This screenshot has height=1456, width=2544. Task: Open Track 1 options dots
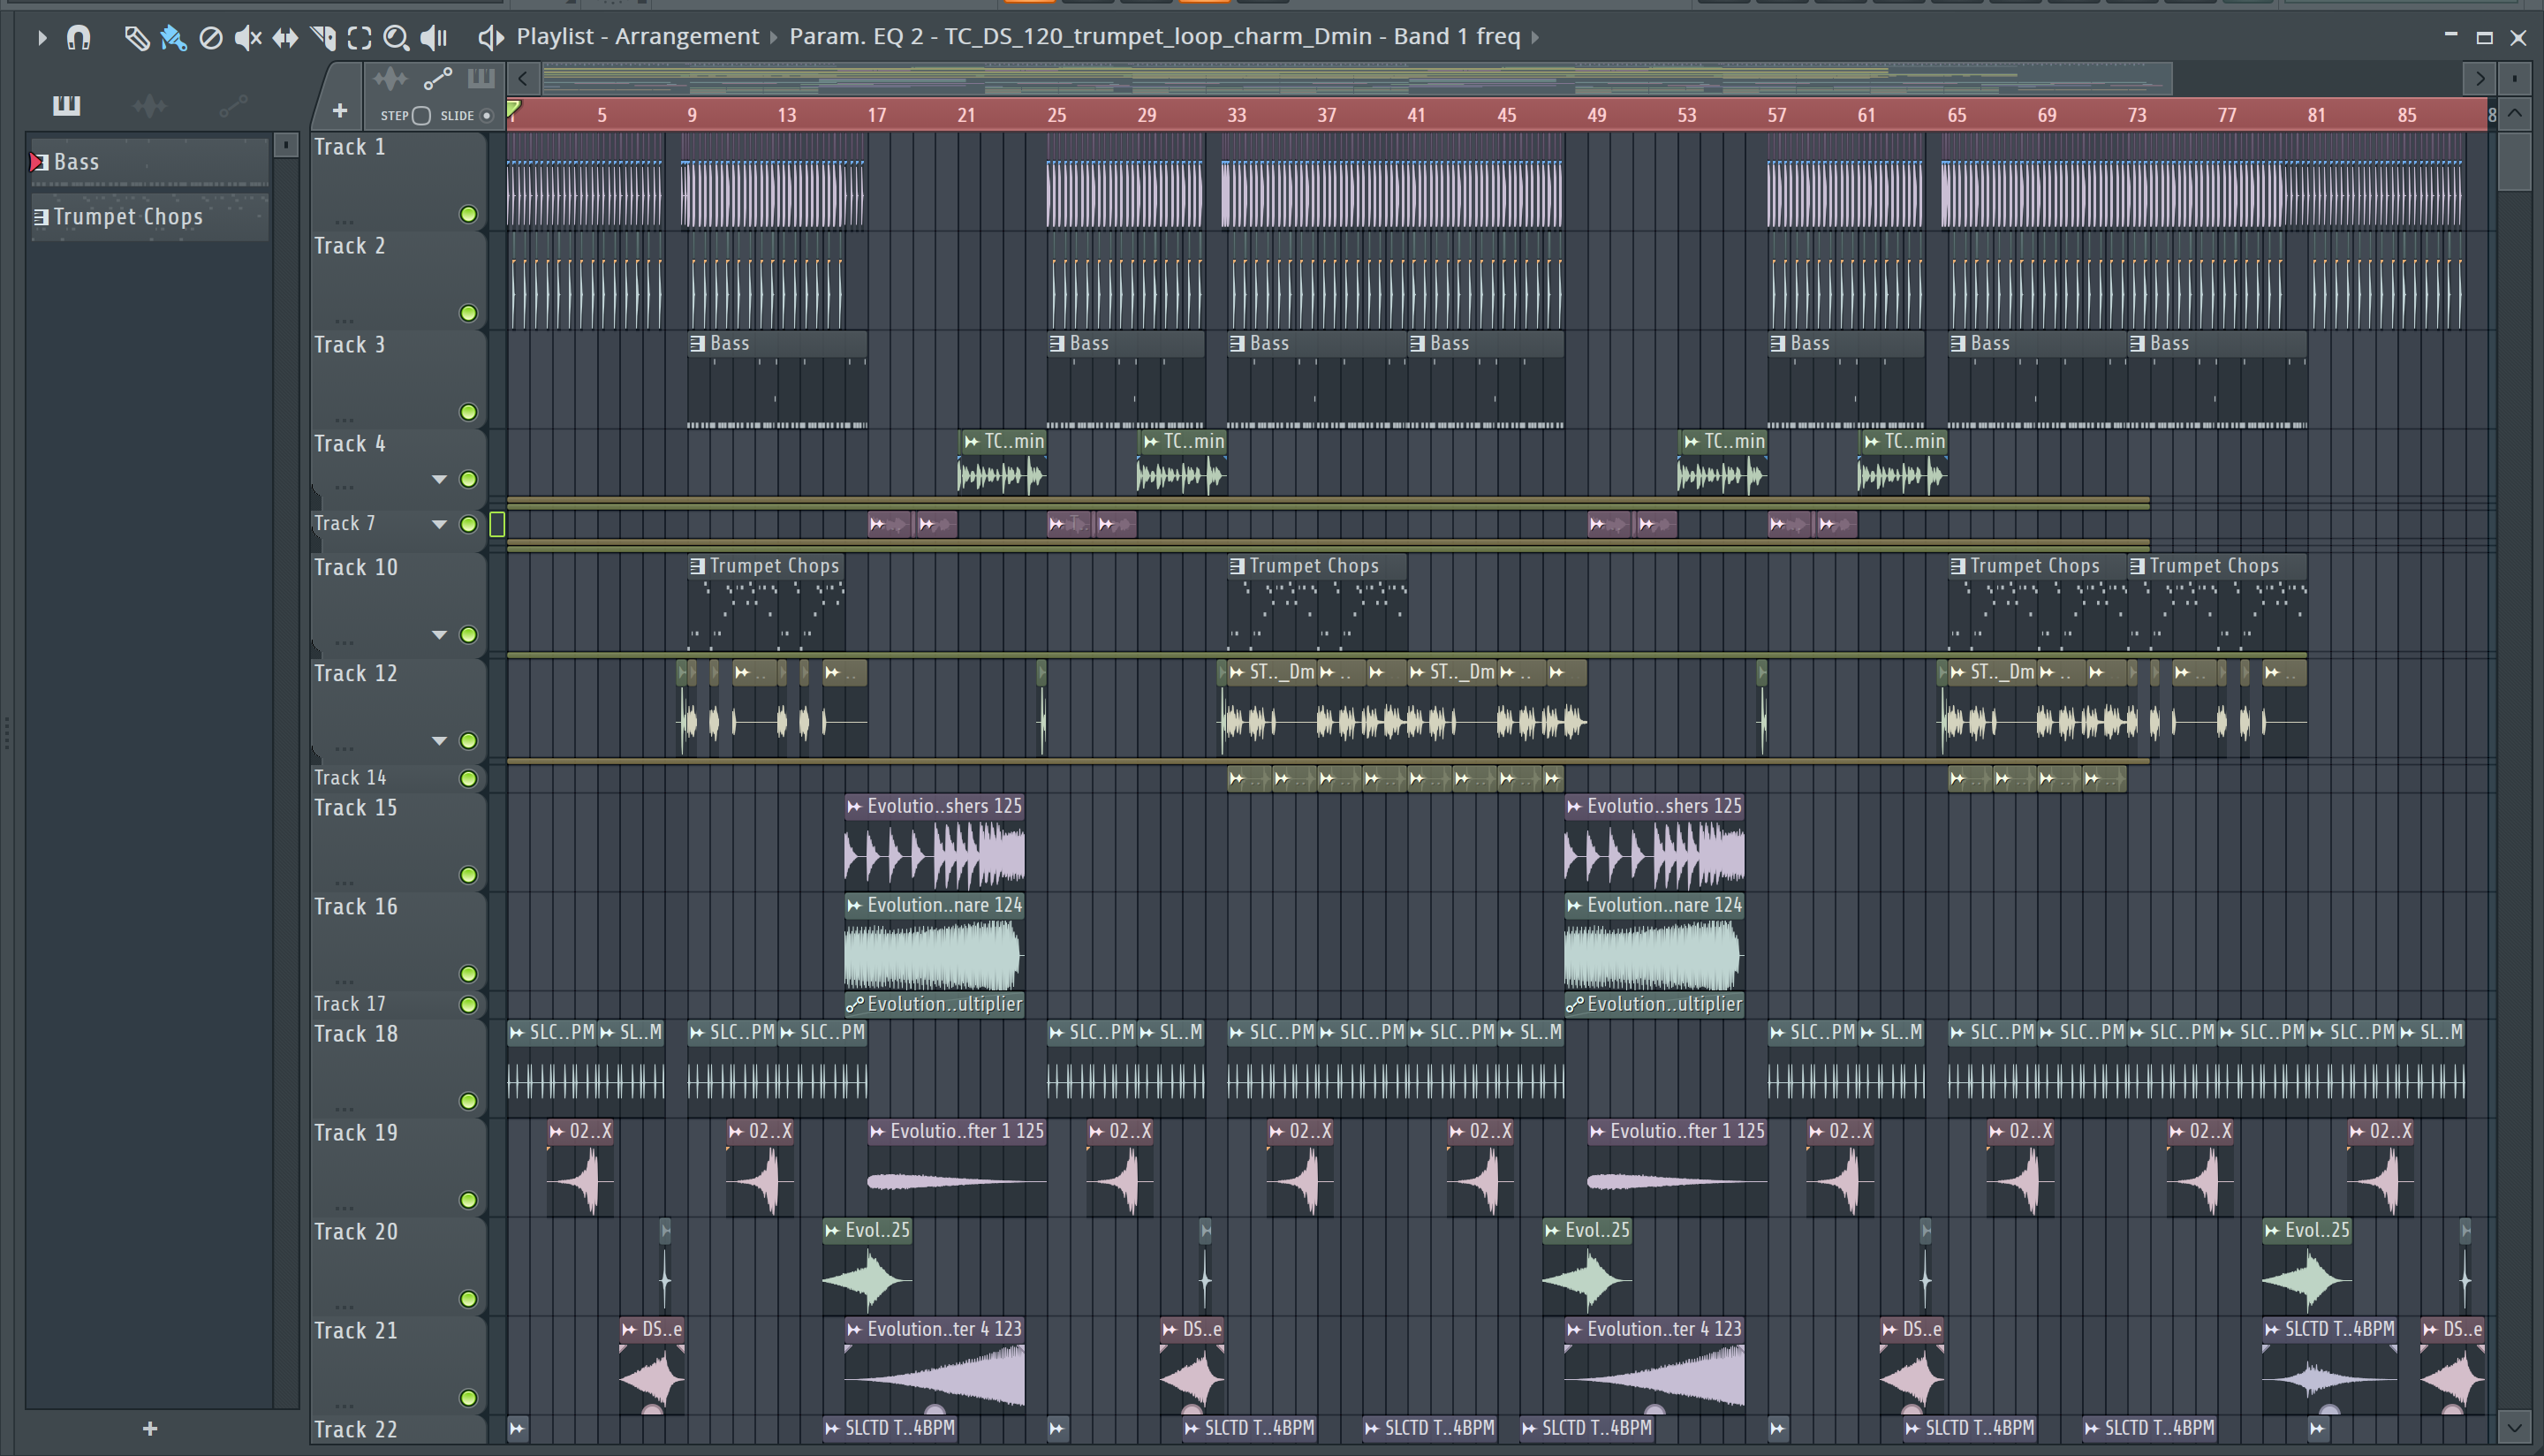tap(344, 221)
